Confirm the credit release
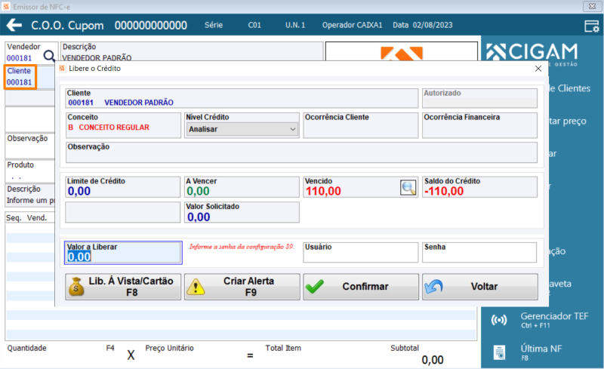 click(x=361, y=287)
